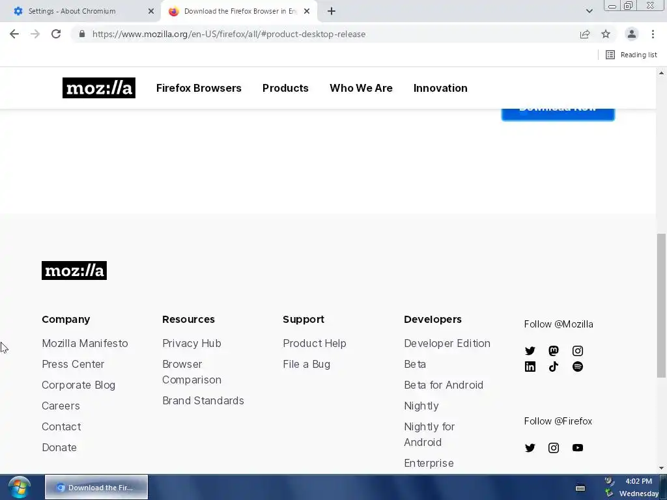Visit the Corporate Blog link
Screen dimensions: 667x500
(x=78, y=385)
